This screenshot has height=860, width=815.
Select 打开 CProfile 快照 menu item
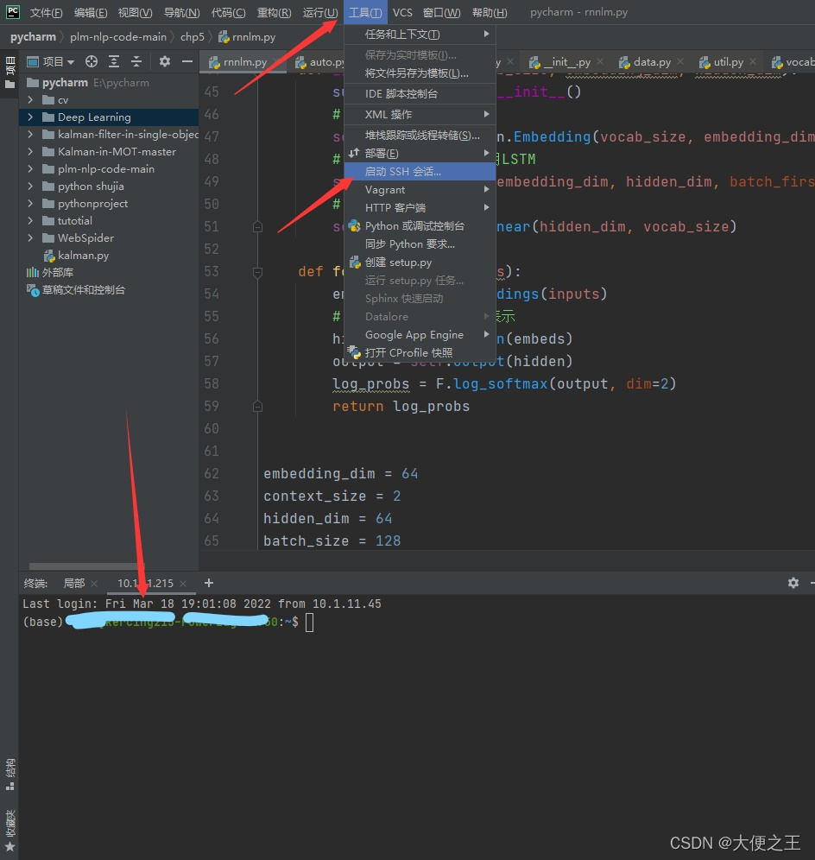click(x=420, y=352)
